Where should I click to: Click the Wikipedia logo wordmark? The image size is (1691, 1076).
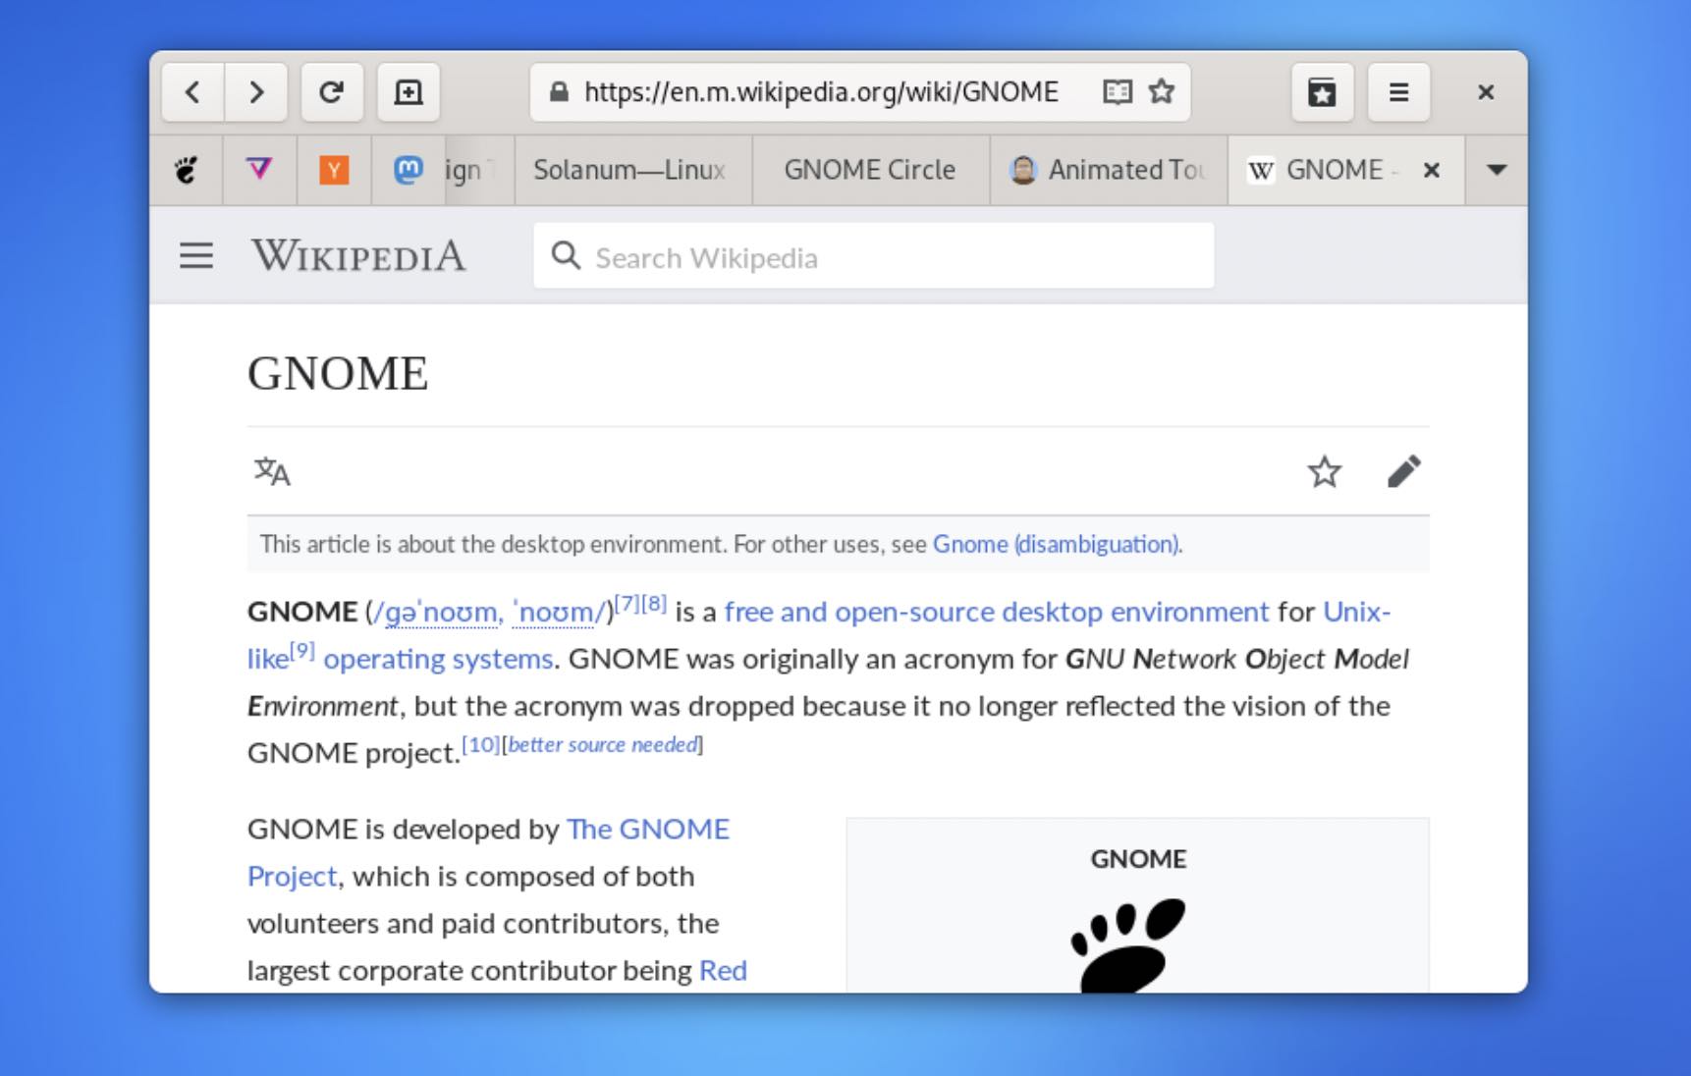[358, 256]
